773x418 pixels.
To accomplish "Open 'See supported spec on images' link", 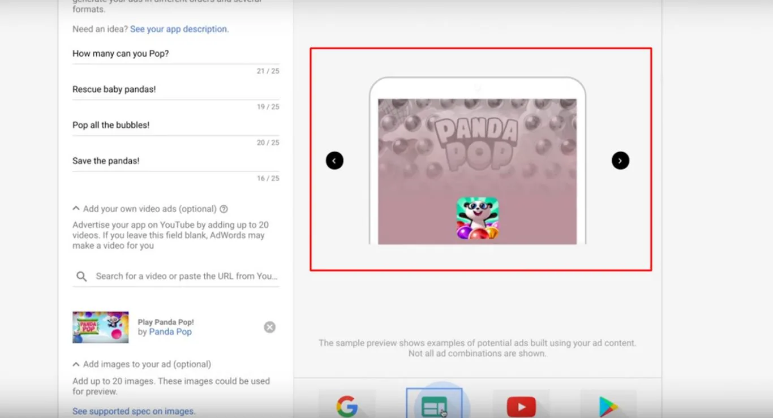I will tap(134, 411).
